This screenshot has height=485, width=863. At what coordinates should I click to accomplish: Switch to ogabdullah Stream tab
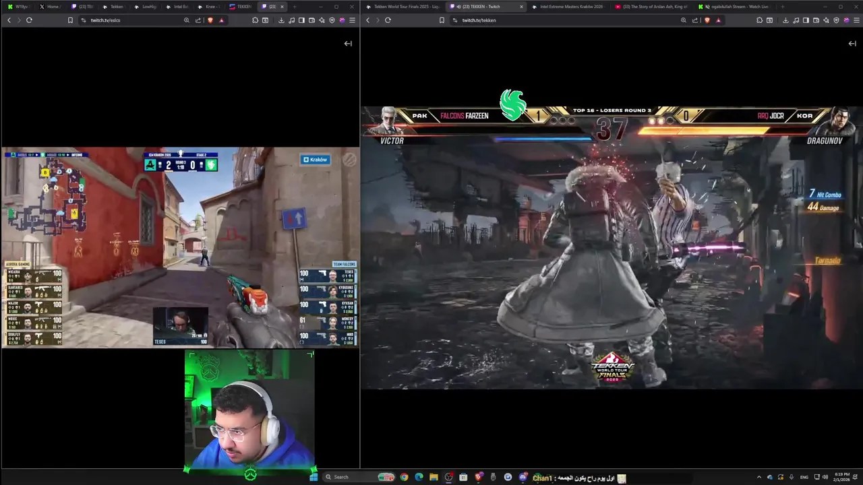click(x=735, y=7)
